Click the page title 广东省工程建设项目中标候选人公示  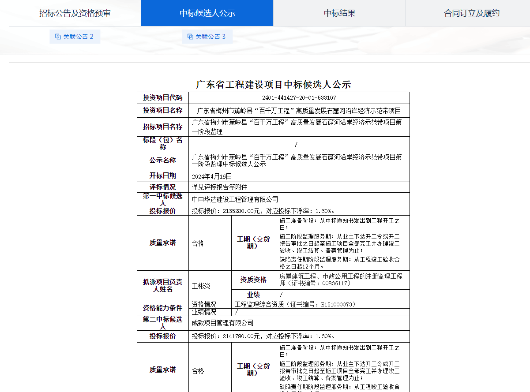(x=273, y=85)
